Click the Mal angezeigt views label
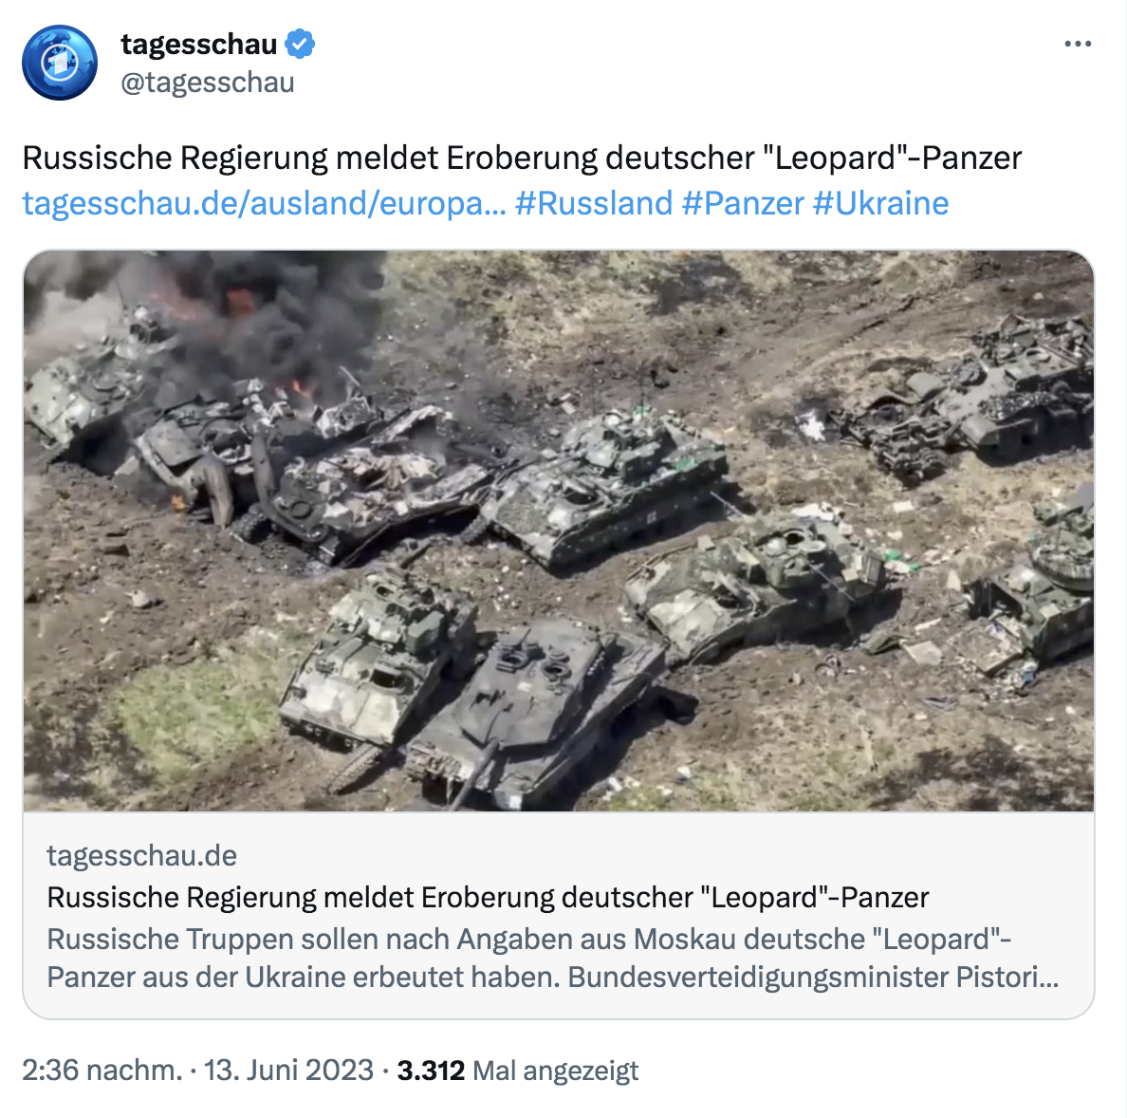 (556, 1071)
